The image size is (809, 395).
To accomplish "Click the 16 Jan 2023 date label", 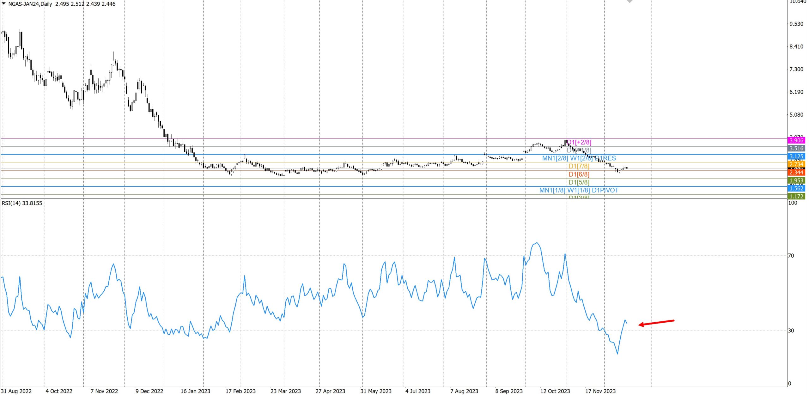I will pyautogui.click(x=195, y=391).
